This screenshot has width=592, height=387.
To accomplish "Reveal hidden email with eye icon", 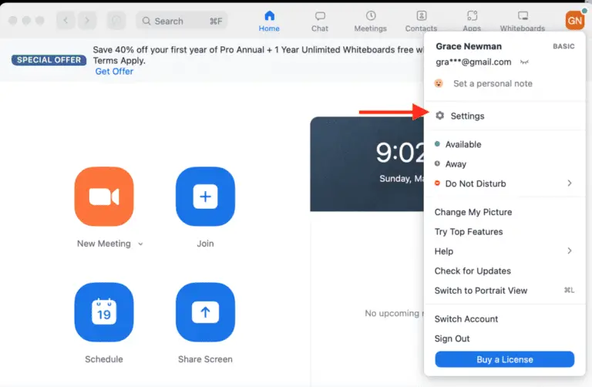I will [525, 62].
